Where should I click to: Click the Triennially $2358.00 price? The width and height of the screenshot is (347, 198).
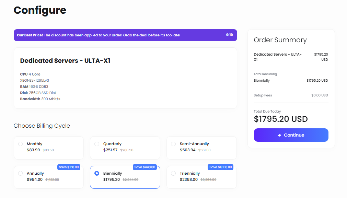click(189, 179)
